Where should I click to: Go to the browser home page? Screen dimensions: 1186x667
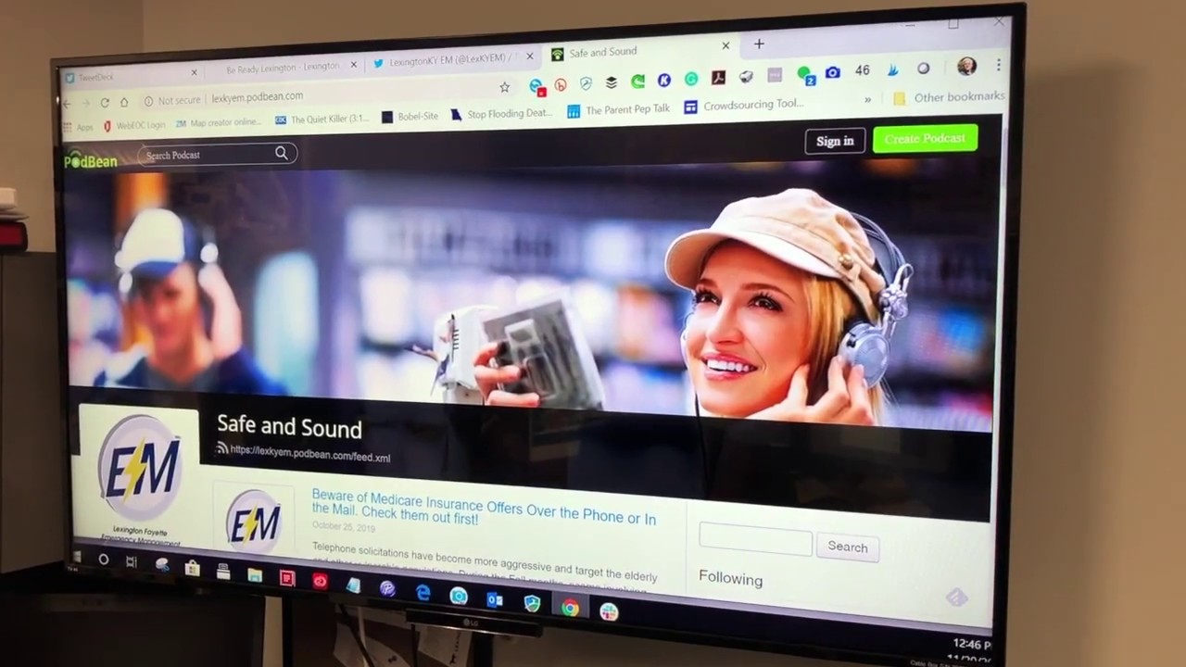(123, 101)
